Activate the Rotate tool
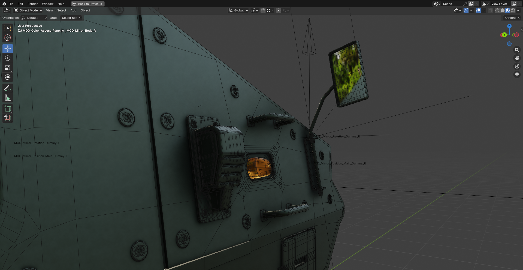 coord(8,58)
